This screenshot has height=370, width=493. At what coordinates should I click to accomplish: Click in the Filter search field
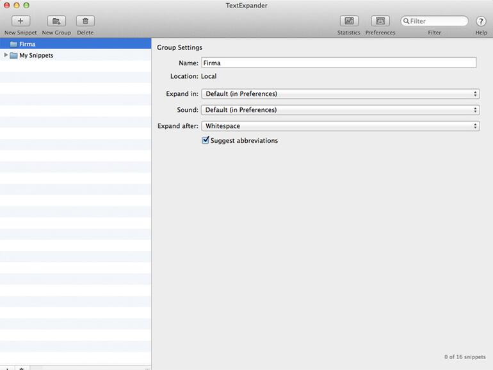(x=435, y=21)
